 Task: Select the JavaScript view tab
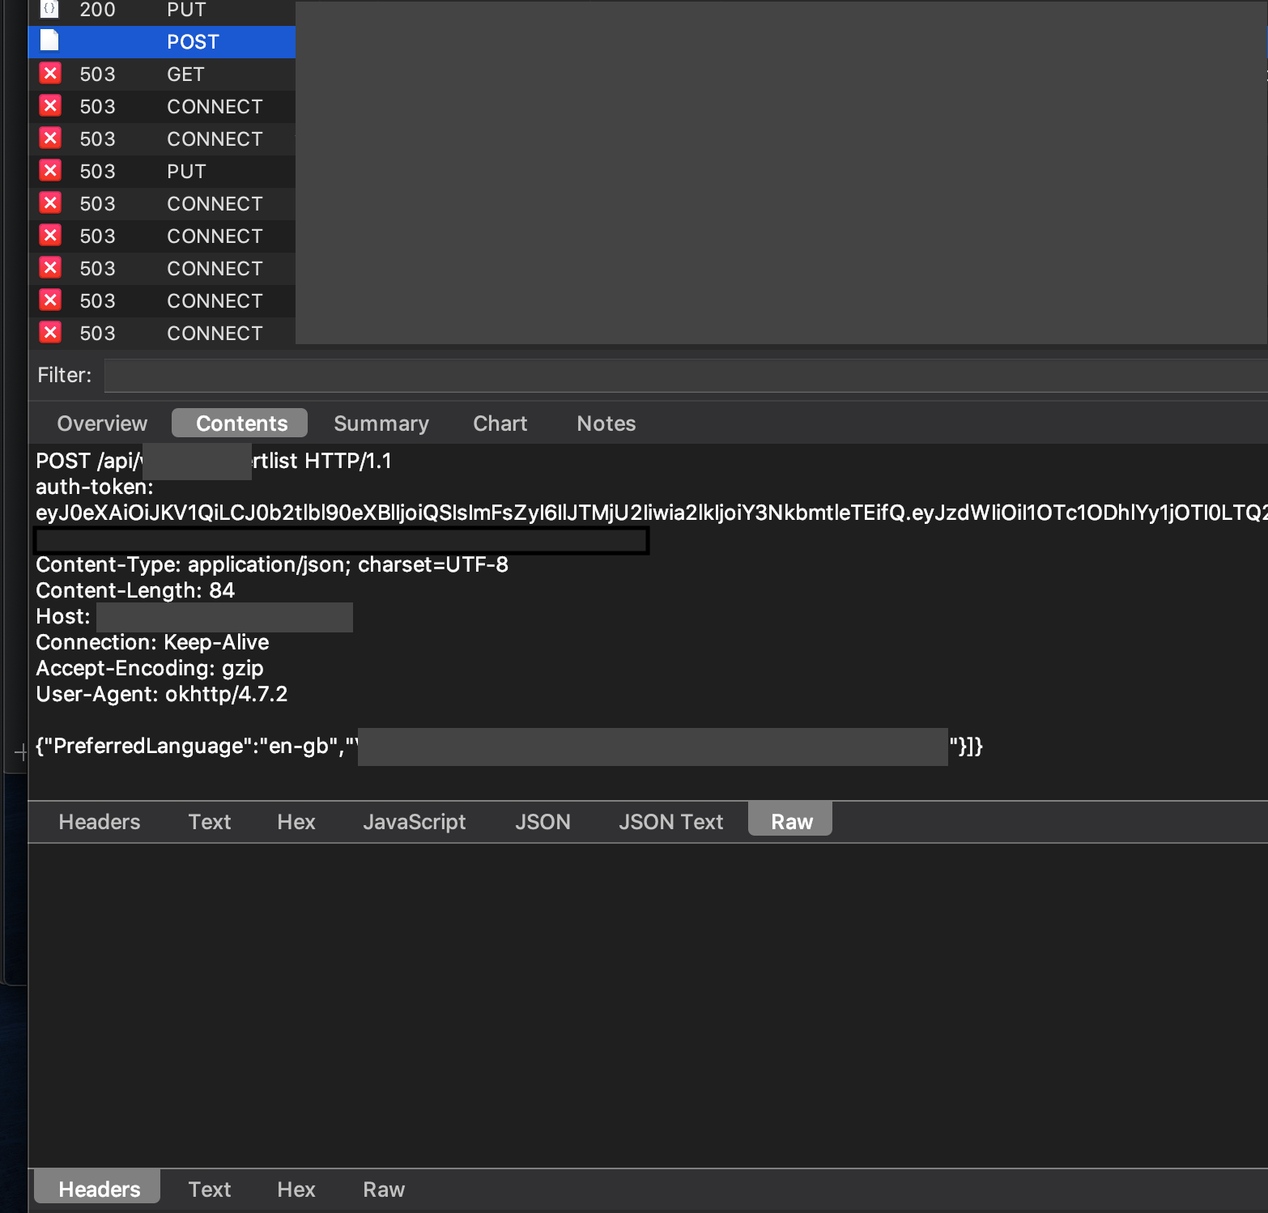(415, 822)
